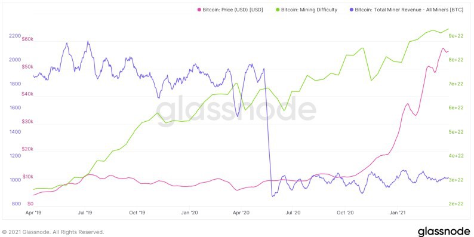Select the Apr '19 x-axis label
Viewport: 474px width, 237px height.
(33, 213)
